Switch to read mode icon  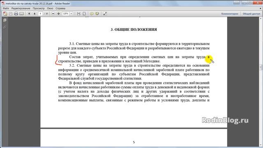pos(105,14)
